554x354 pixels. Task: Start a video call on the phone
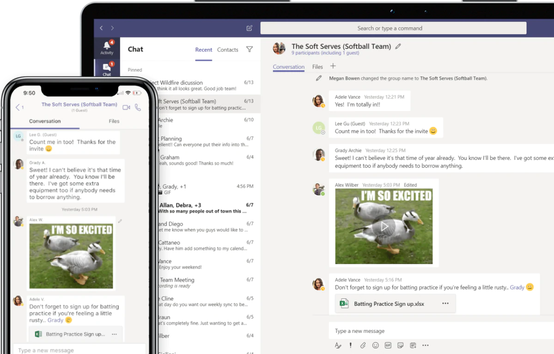[126, 107]
